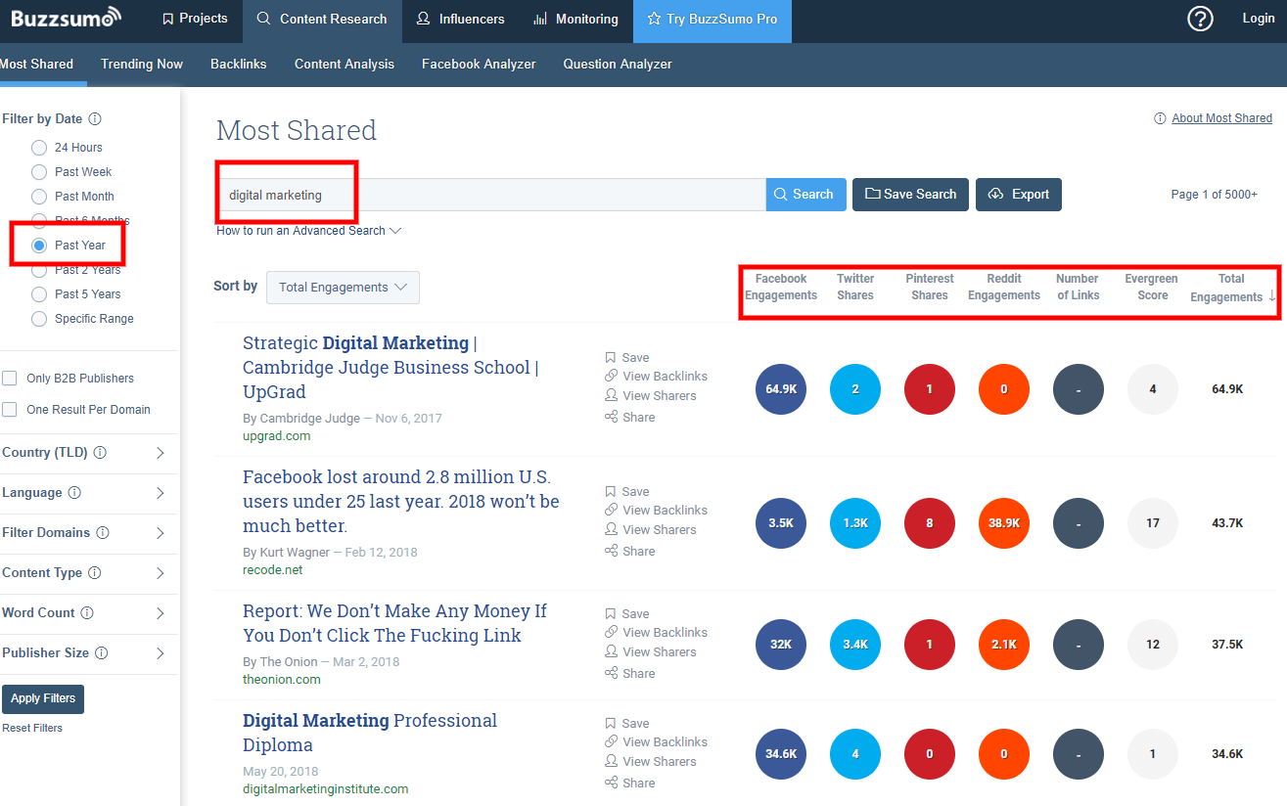Click Save for The Onion article
This screenshot has height=806, width=1287.
coord(627,614)
